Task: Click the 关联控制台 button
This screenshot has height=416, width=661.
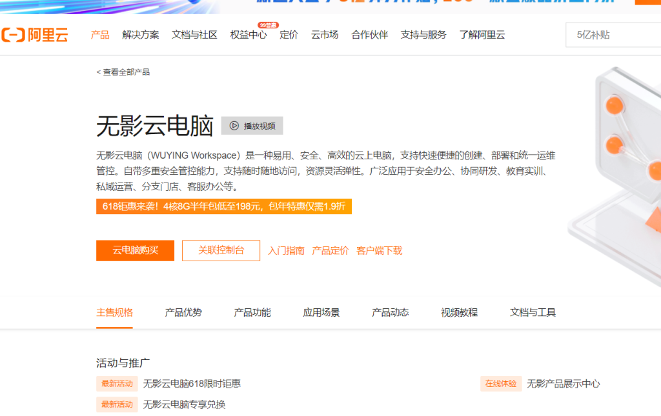Action: pyautogui.click(x=221, y=250)
